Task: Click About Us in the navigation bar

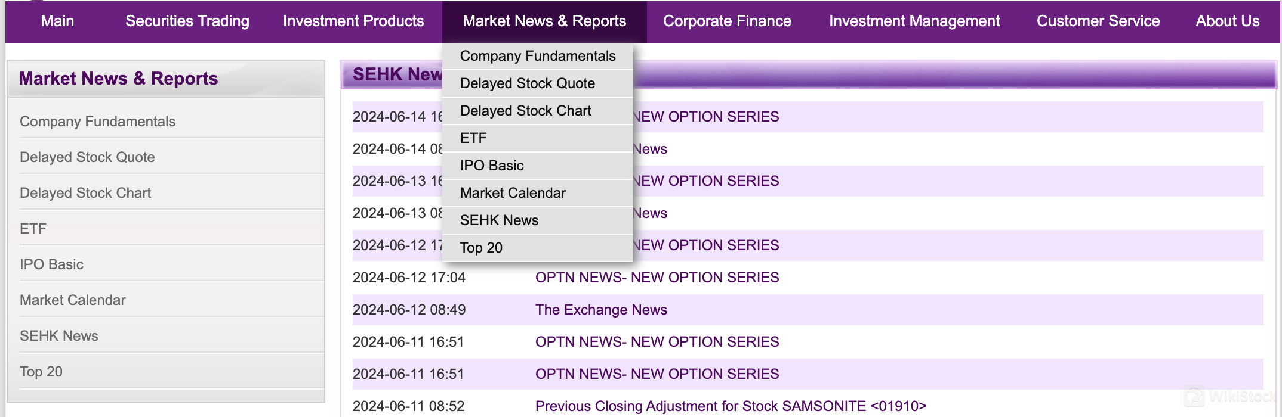Action: 1227,21
